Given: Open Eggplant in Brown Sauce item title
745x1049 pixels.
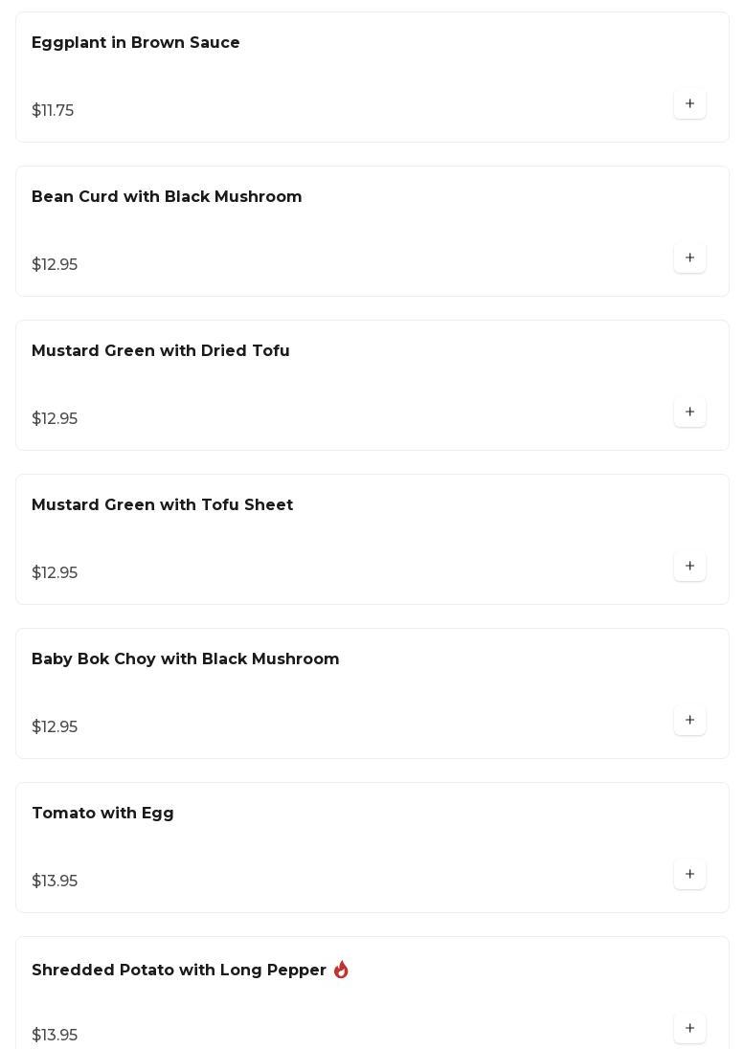Looking at the screenshot, I should (x=136, y=43).
